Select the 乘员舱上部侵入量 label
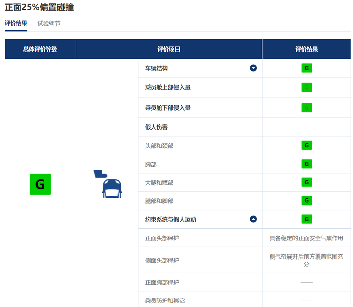The height and width of the screenshot is (307, 353). 168,87
